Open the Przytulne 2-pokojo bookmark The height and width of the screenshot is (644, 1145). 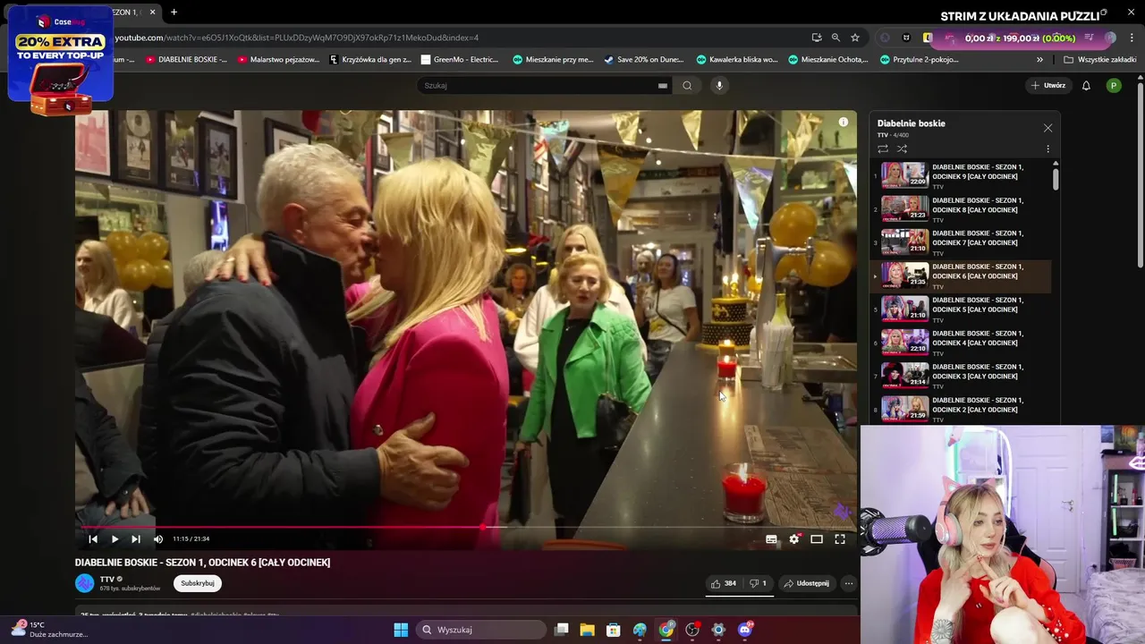[x=920, y=60]
